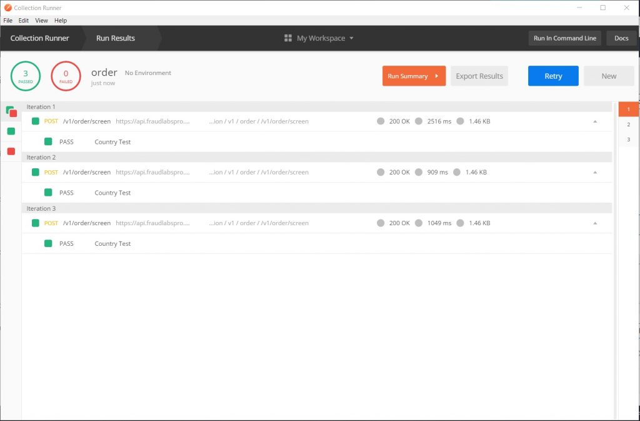Viewport: 640px width, 421px height.
Task: Click the 1.46 KB size dot in Iteration 3
Action: click(461, 223)
